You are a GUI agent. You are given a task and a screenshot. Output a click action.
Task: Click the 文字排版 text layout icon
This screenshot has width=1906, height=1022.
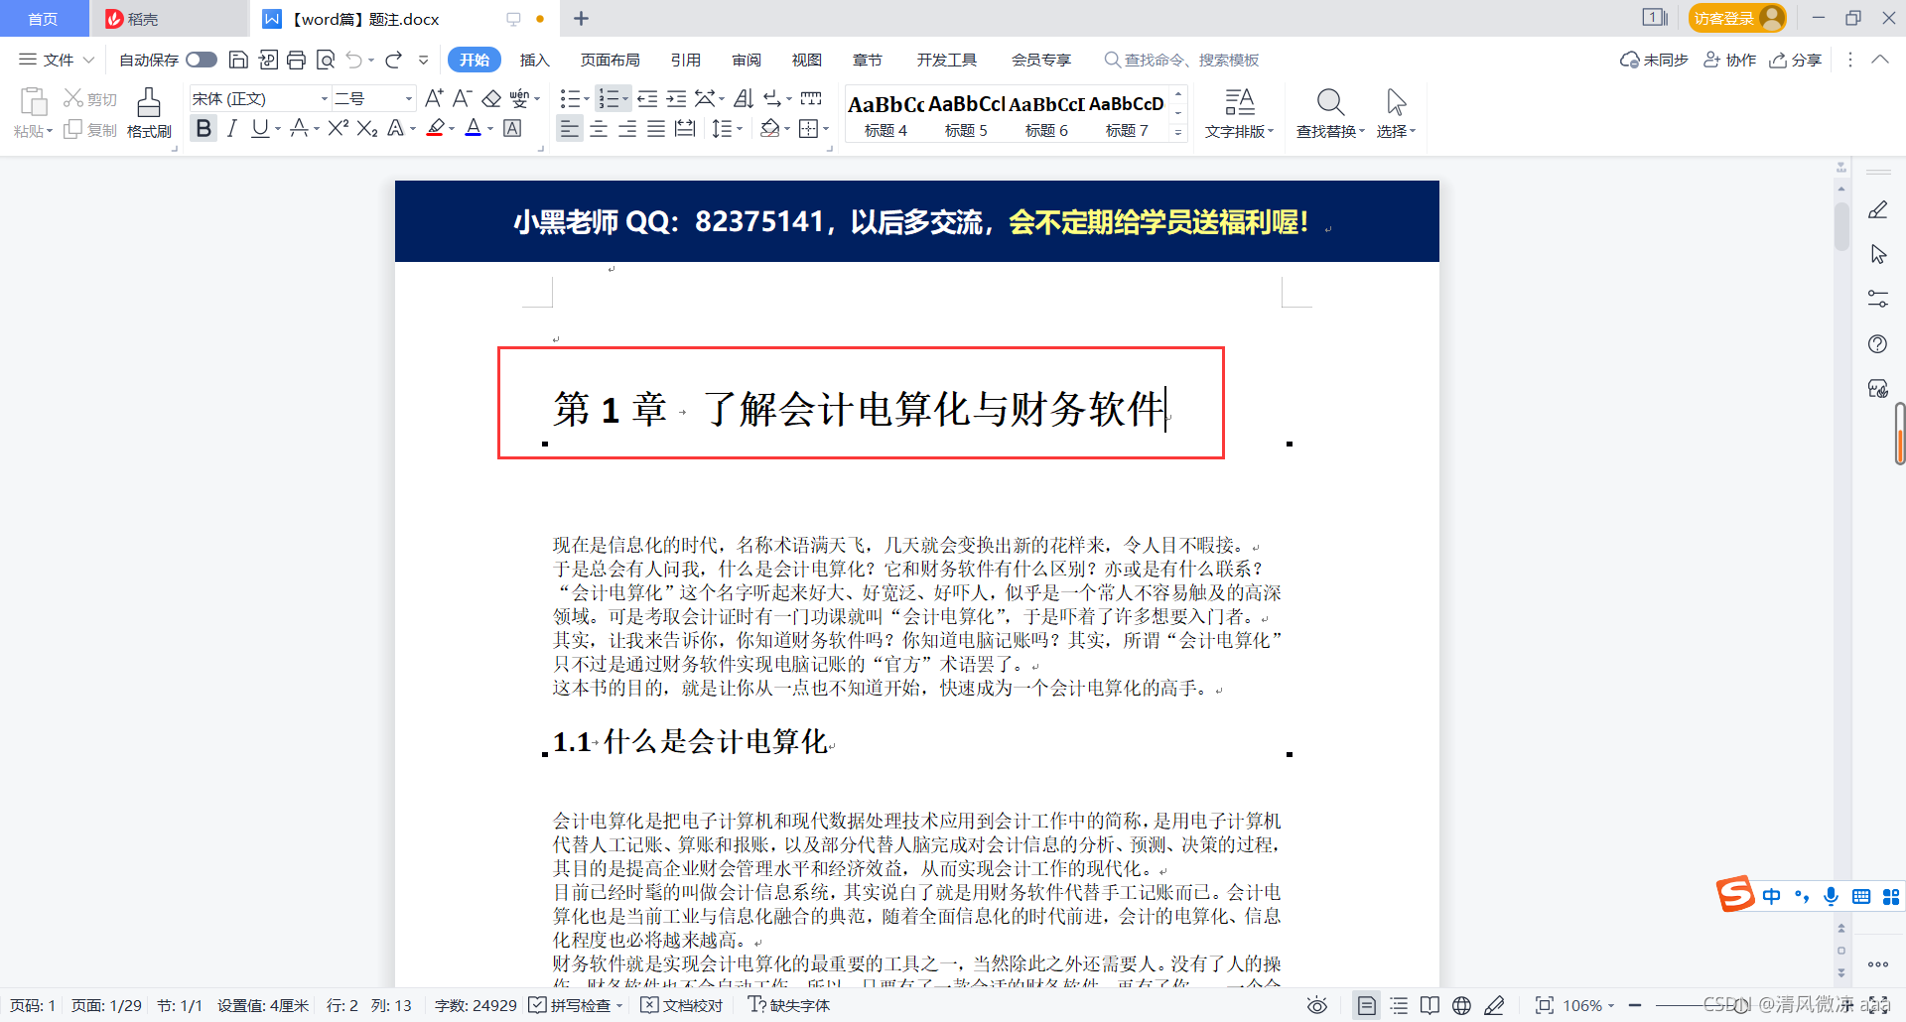pos(1239,111)
